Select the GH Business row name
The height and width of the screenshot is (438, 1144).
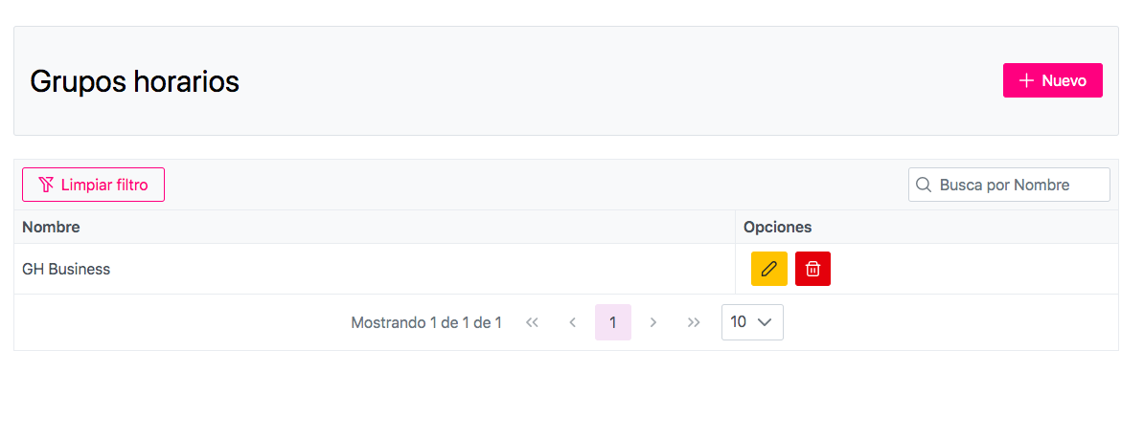click(x=66, y=269)
